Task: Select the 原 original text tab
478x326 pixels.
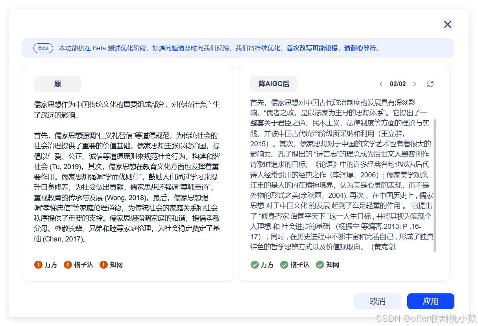Action: pos(57,84)
